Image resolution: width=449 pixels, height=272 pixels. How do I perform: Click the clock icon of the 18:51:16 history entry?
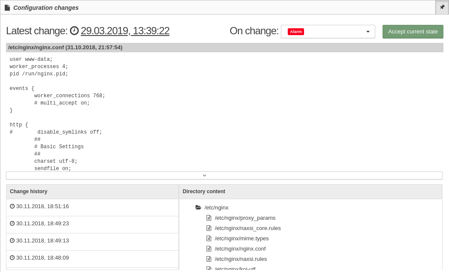point(12,206)
